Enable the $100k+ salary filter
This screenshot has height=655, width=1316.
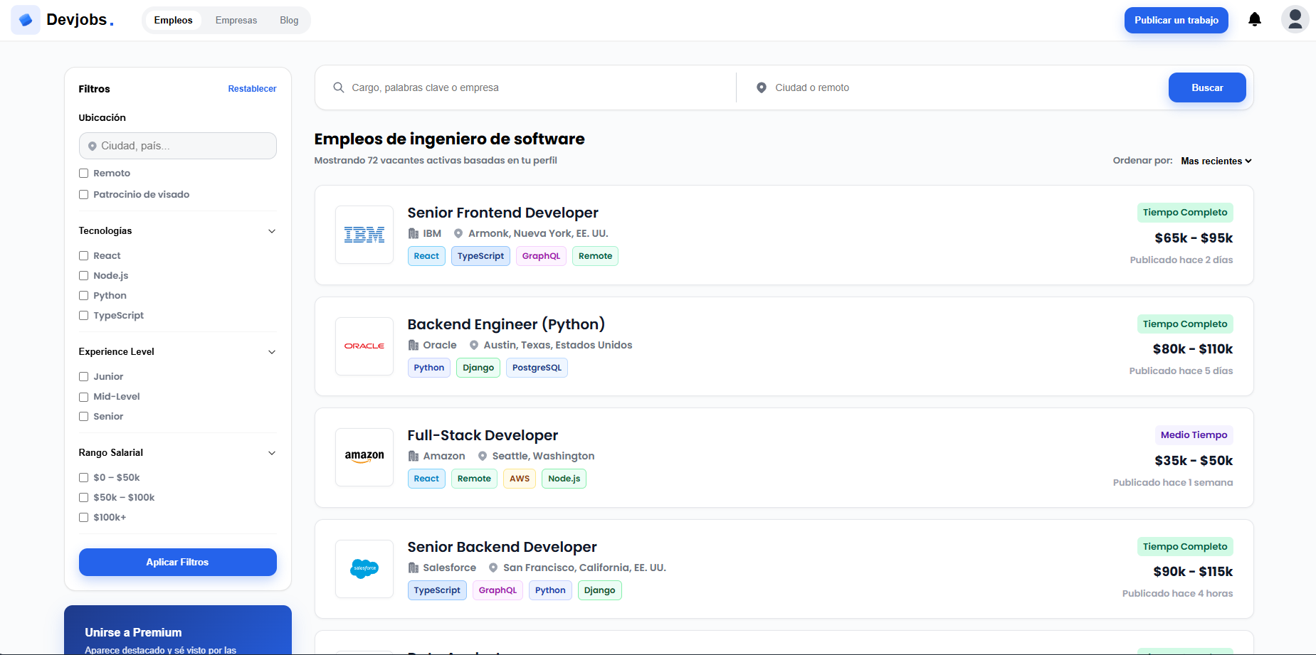(83, 517)
